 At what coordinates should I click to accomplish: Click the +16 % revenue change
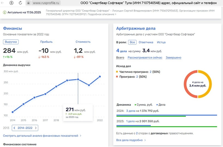pyautogui.click(x=8, y=57)
